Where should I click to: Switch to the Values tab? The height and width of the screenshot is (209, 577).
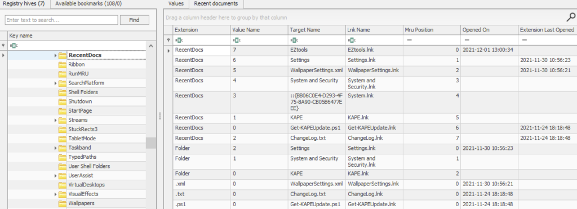tap(176, 4)
